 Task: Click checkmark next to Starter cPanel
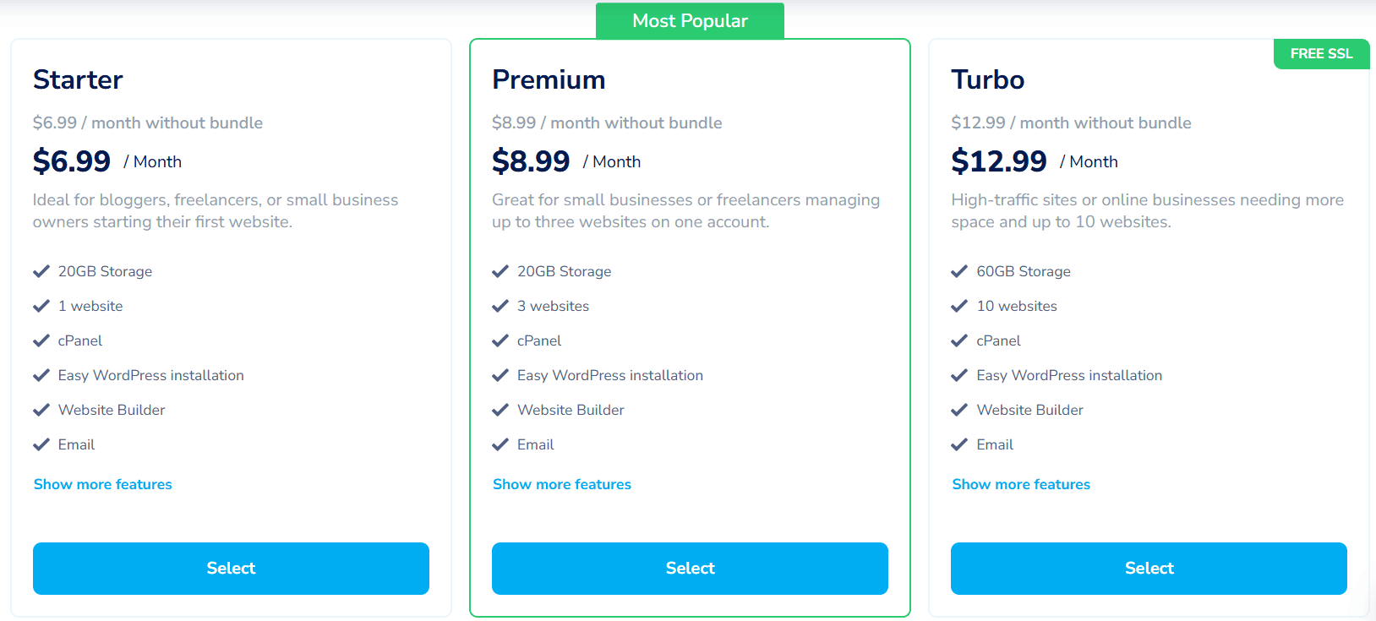point(41,340)
